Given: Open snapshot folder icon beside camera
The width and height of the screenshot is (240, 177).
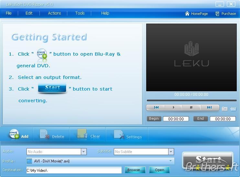Looking at the screenshot, I should click(233, 108).
